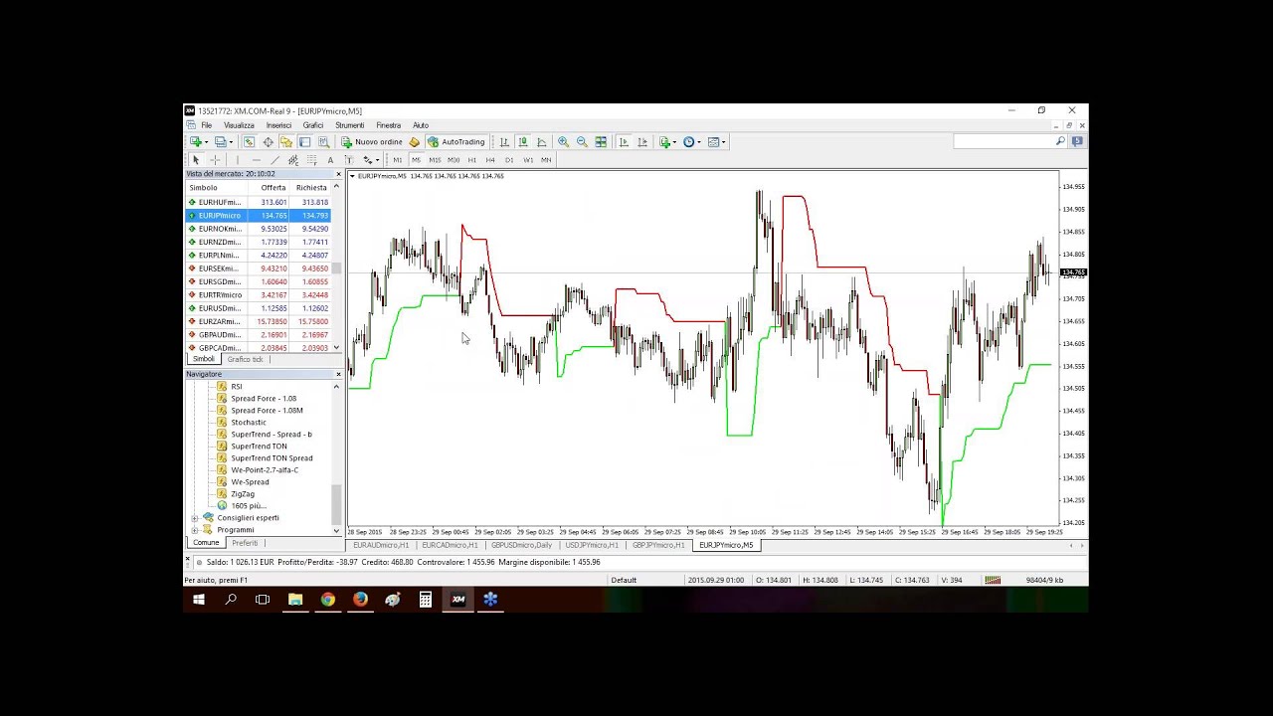The width and height of the screenshot is (1273, 716).
Task: Open the MetaEditor yellow book icon
Action: pos(415,142)
